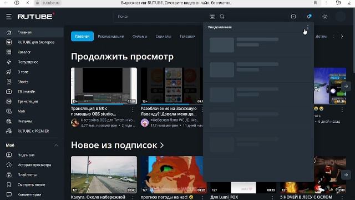Click the search magnifier icon

pyautogui.click(x=222, y=17)
